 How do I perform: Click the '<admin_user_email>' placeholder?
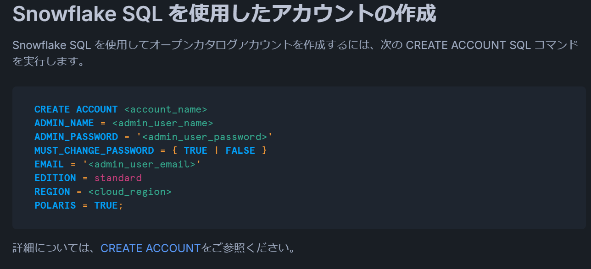(x=142, y=164)
